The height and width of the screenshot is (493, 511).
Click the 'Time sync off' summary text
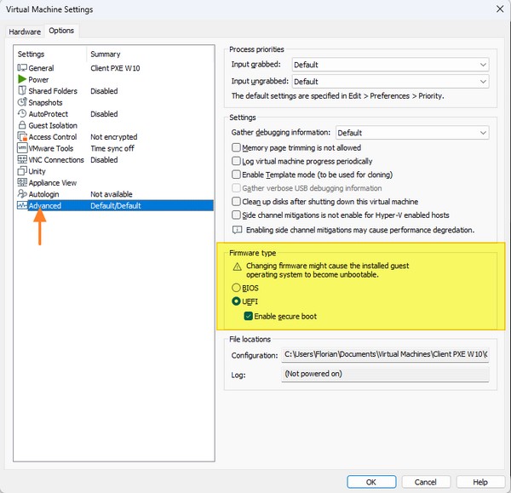pyautogui.click(x=112, y=148)
